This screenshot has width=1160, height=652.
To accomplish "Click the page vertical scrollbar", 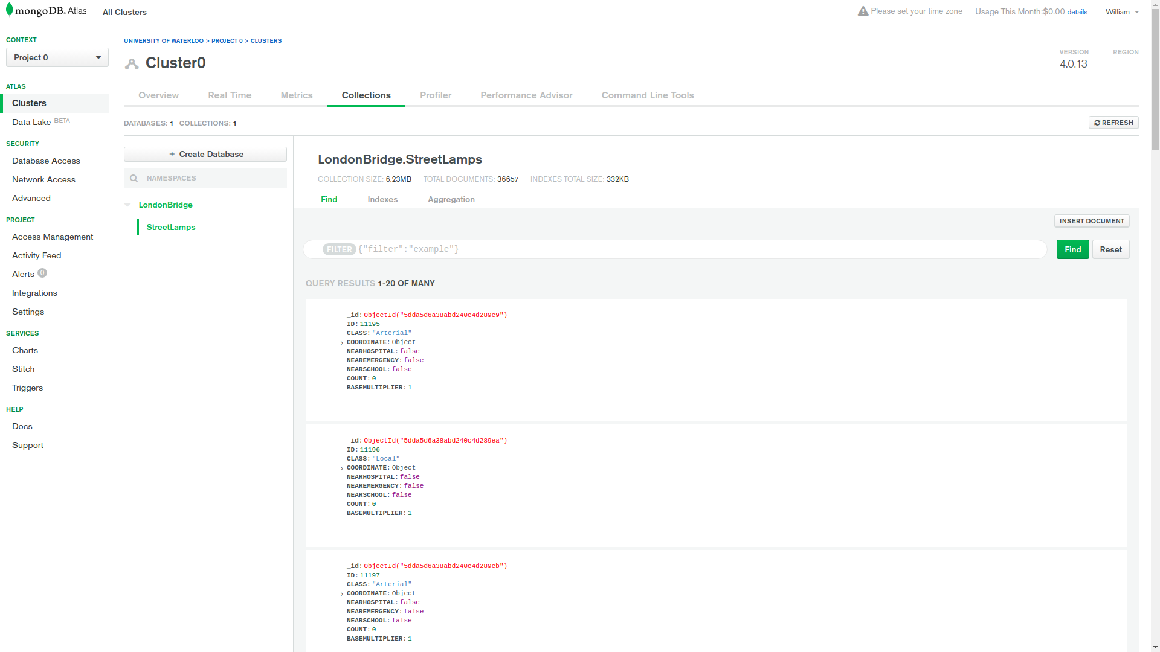I will pos(1155,78).
